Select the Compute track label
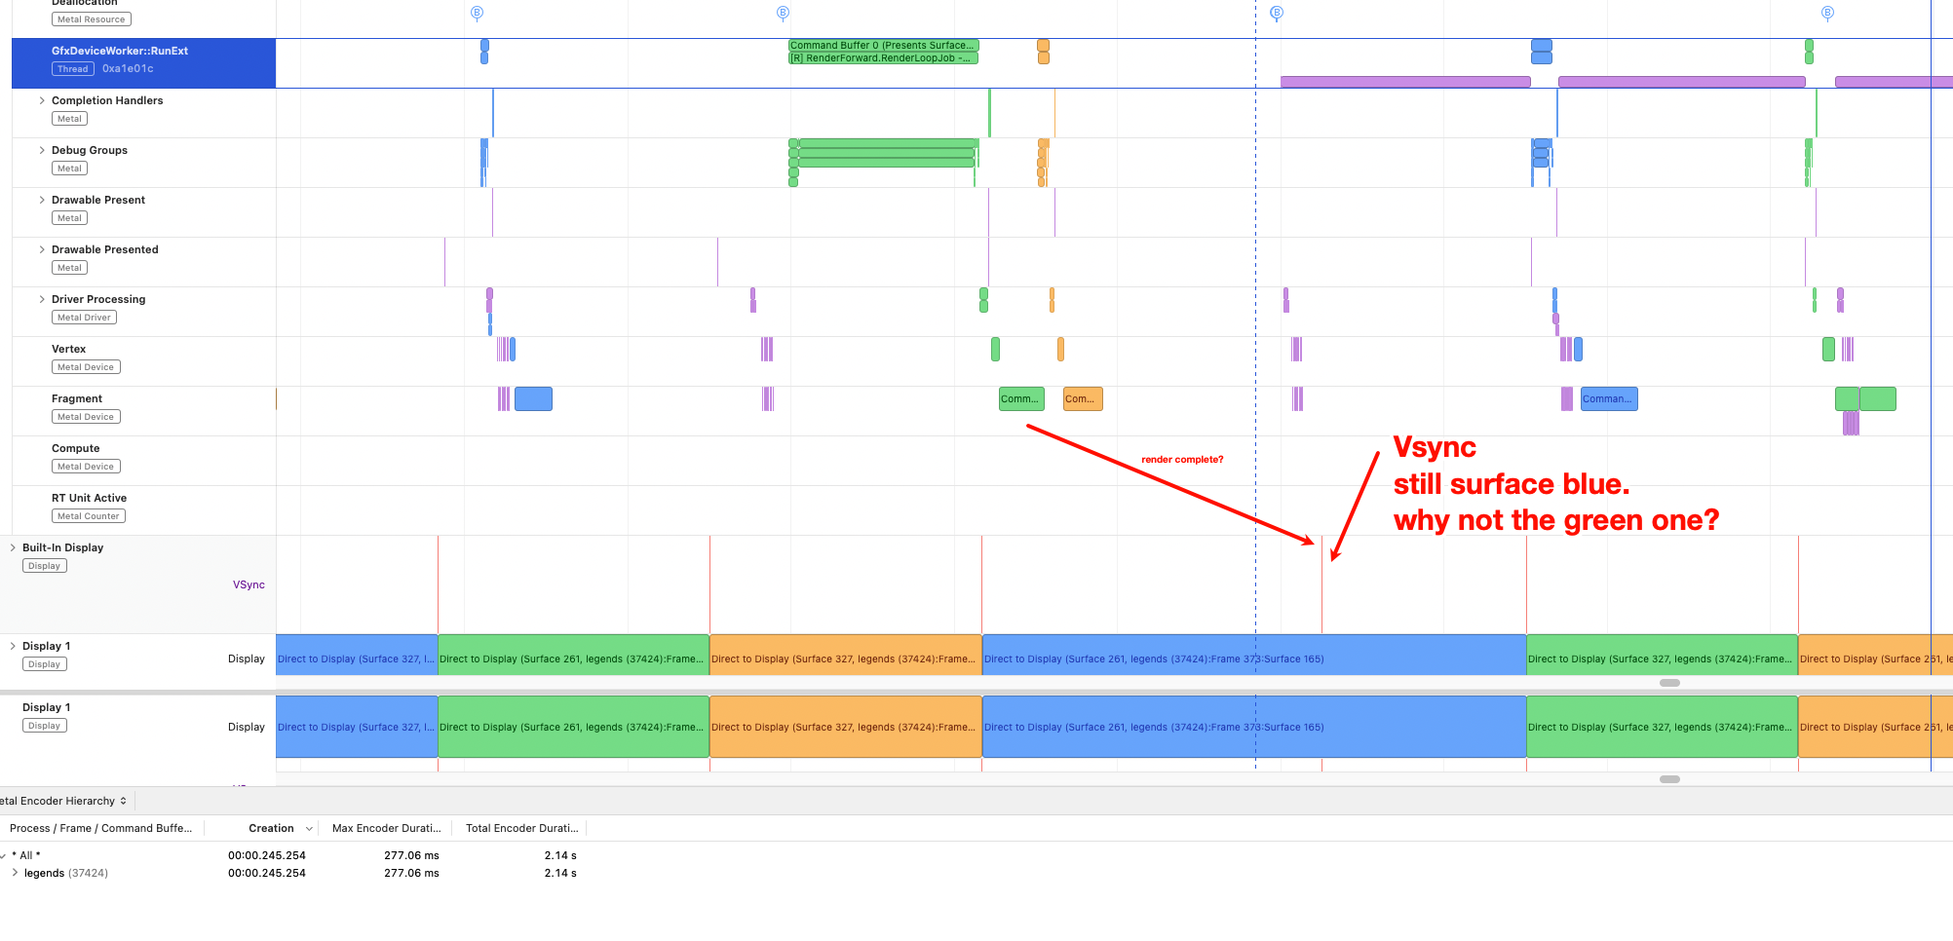The width and height of the screenshot is (1953, 941). 76,448
